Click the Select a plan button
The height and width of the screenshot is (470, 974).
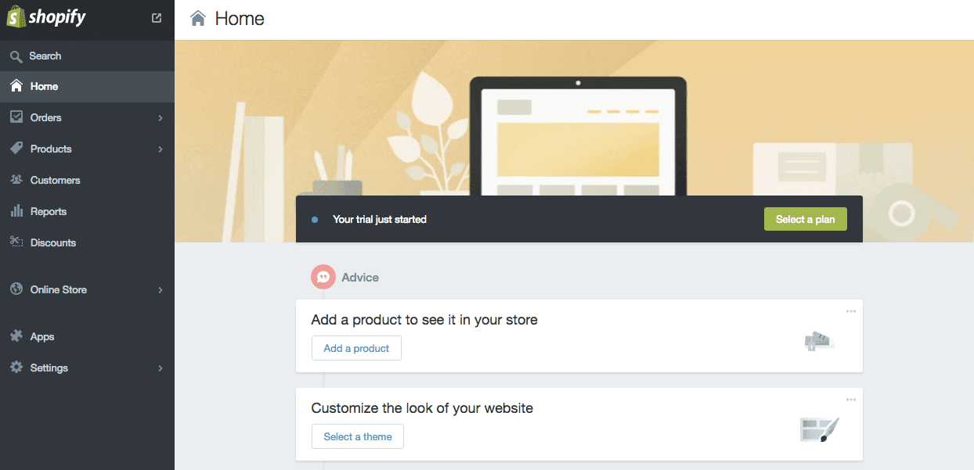tap(805, 219)
